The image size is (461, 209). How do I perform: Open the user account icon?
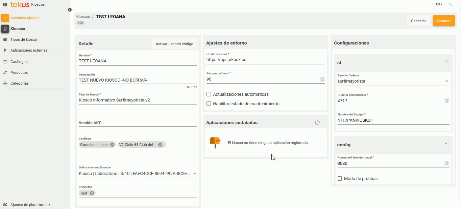(x=450, y=4)
